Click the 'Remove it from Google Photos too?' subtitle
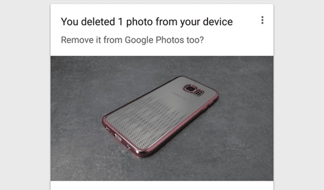 point(132,40)
